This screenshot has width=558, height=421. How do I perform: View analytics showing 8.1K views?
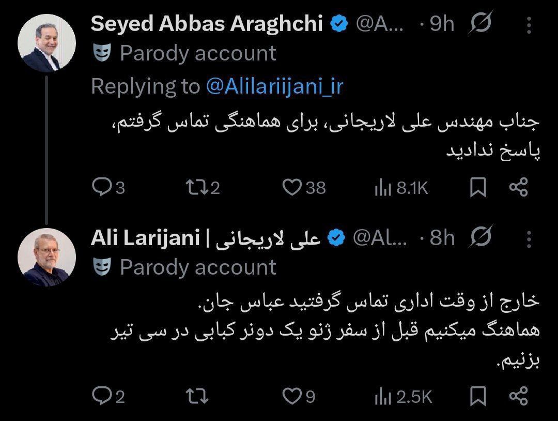(382, 188)
